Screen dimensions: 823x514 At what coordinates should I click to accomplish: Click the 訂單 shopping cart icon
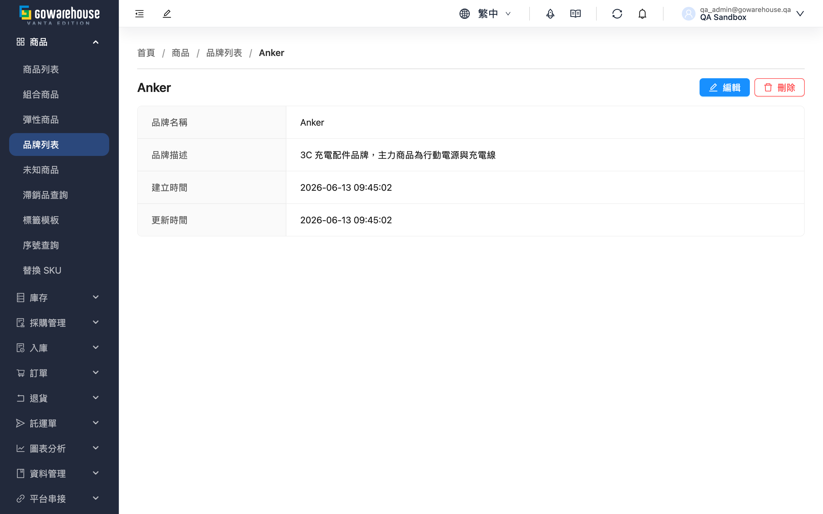(x=20, y=373)
